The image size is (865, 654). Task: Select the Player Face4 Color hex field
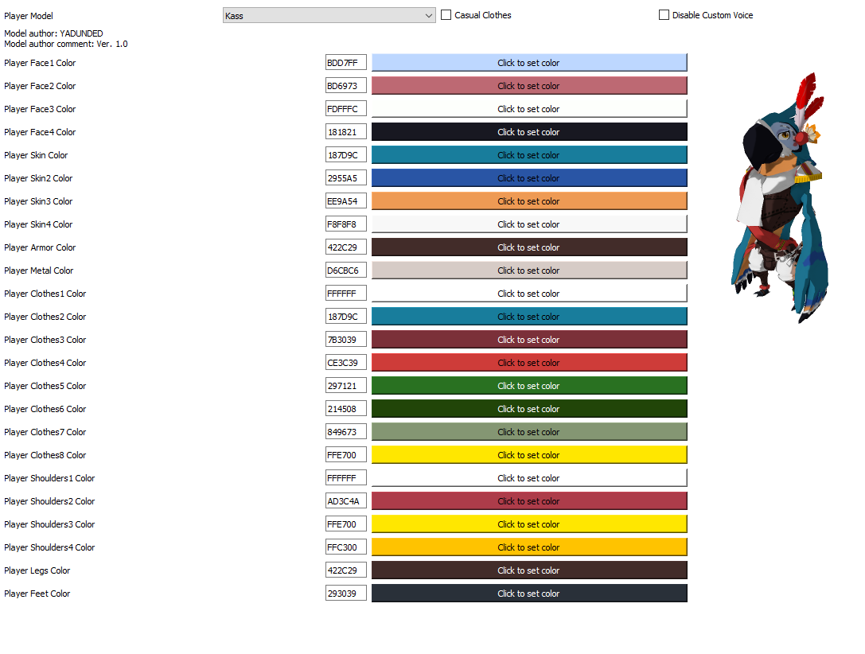click(x=346, y=132)
